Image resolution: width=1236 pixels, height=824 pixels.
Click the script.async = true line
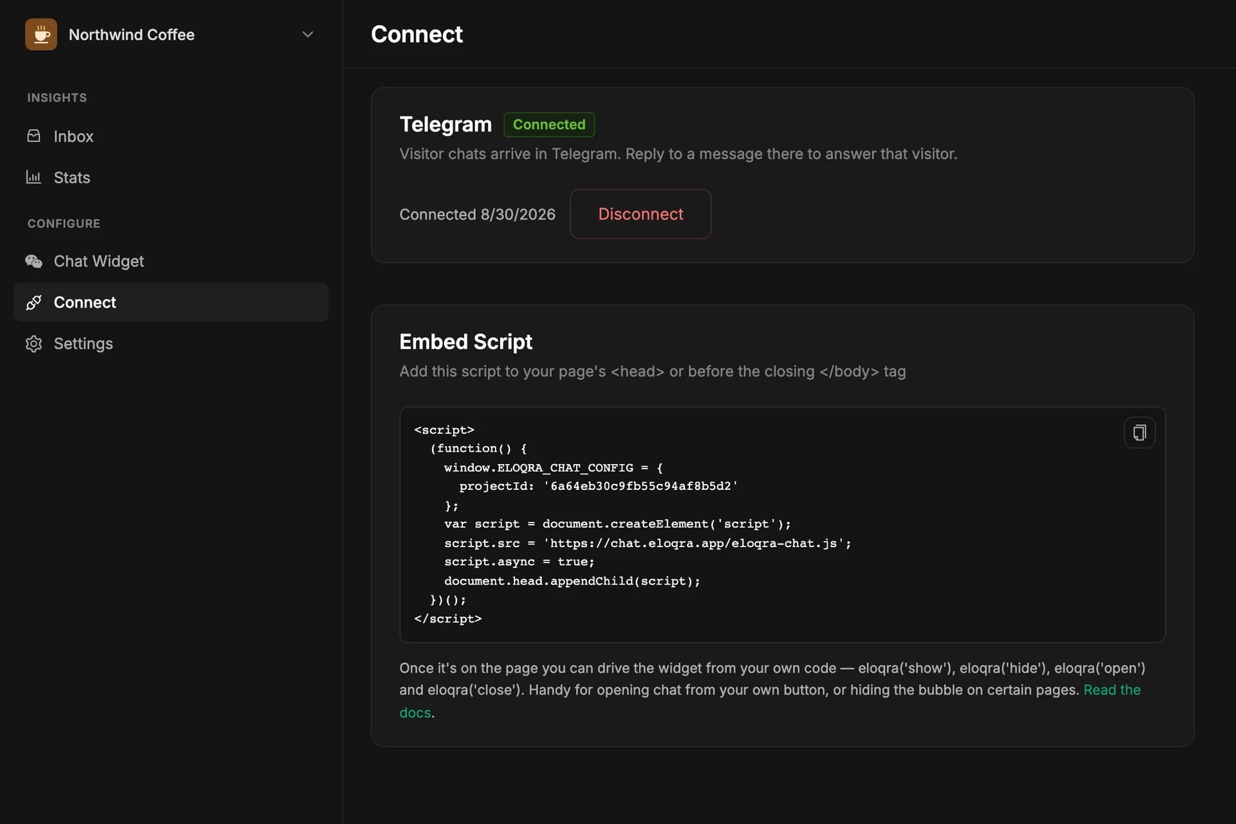[x=520, y=562]
